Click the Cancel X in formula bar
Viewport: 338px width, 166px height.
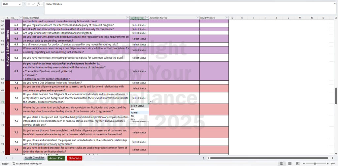[29, 4]
